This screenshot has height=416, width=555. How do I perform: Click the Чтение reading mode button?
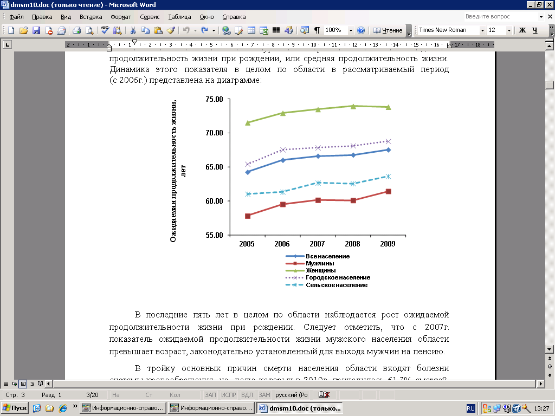[388, 30]
